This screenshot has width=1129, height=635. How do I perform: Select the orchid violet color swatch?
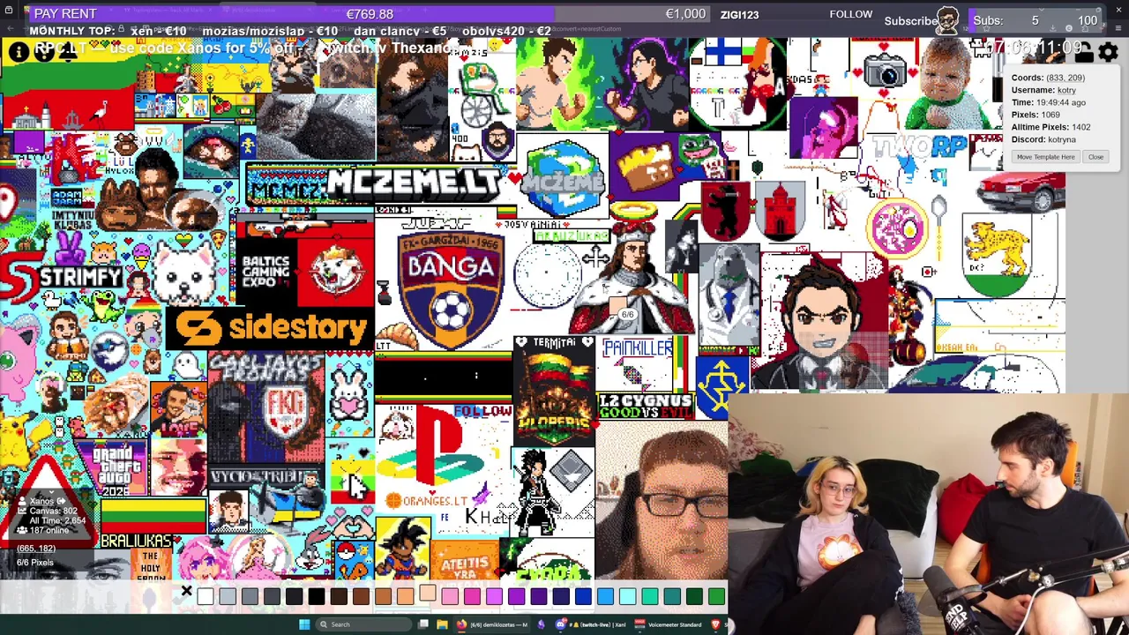(494, 597)
